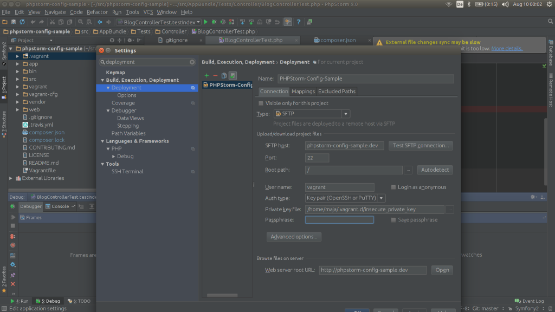Click the Cut scissors icon in toolbar

point(52,22)
